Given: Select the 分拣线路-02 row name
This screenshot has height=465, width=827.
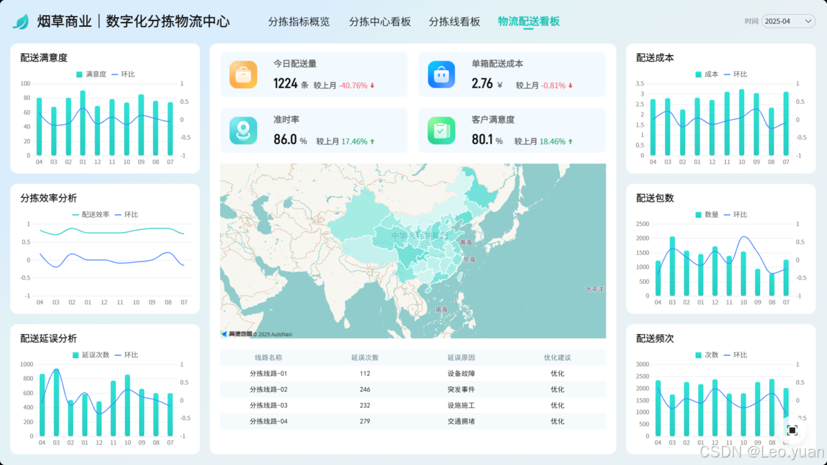Looking at the screenshot, I should tap(268, 389).
